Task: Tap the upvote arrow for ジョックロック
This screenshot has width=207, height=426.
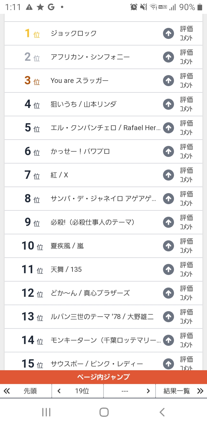Action: click(x=168, y=34)
